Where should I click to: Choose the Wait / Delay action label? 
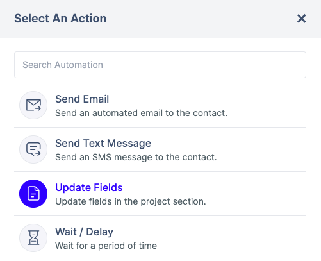(x=84, y=232)
